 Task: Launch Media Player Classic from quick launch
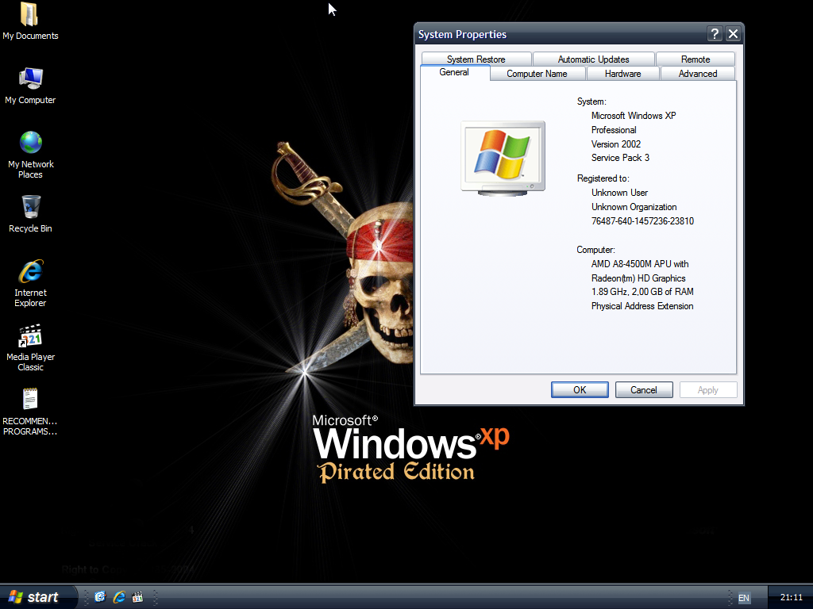(137, 597)
